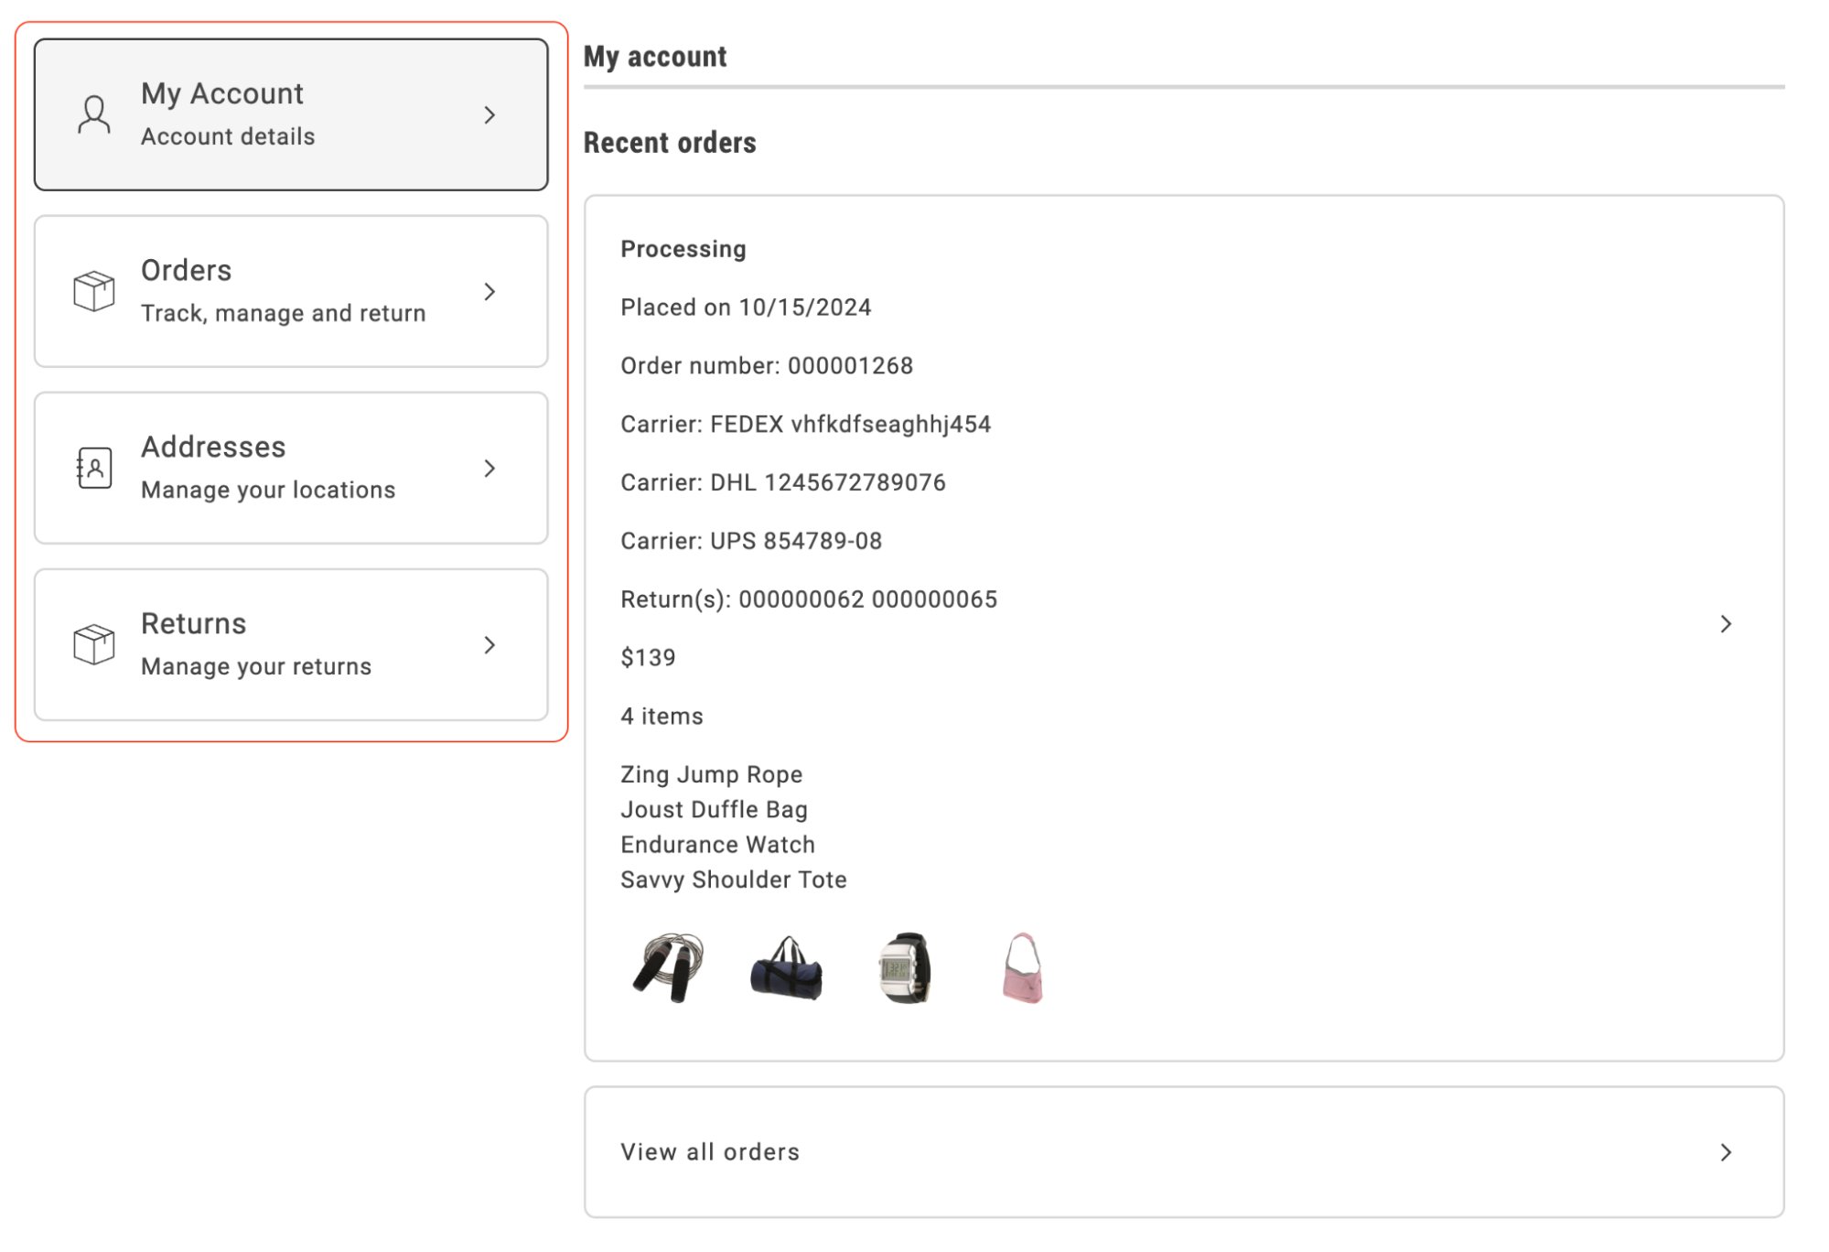Screen dimensions: 1829x1252
Task: Expand the My Account menu arrow
Action: pyautogui.click(x=490, y=114)
